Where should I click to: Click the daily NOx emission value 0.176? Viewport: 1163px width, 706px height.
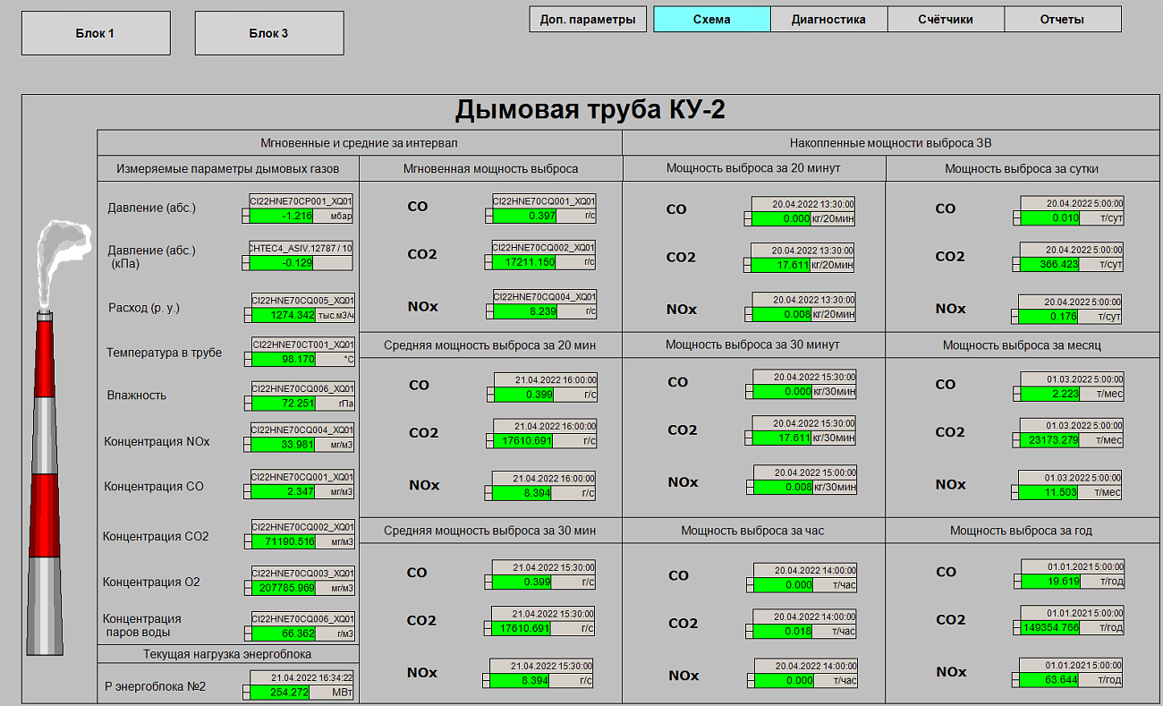pyautogui.click(x=1048, y=316)
